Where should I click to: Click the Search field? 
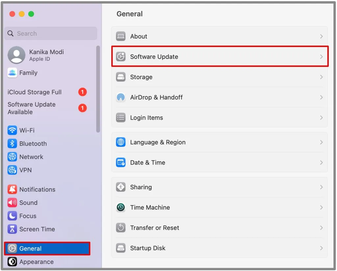[x=51, y=33]
